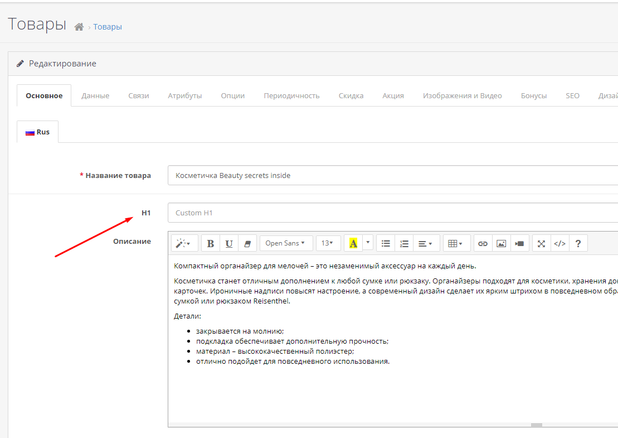This screenshot has width=618, height=438.
Task: Open the paragraph alignment dropdown
Action: [426, 243]
